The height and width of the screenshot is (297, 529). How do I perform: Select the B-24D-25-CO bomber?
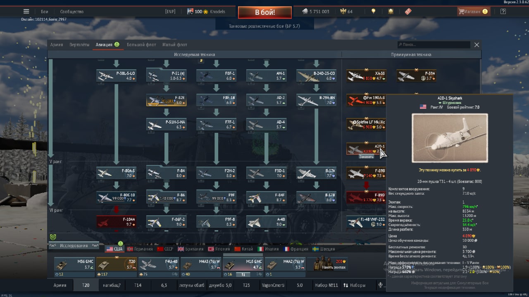316,75
